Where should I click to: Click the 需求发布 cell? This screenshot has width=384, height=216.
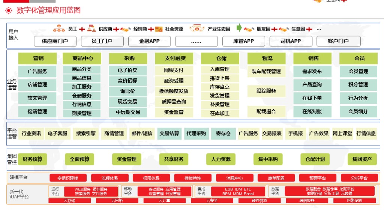click(312, 71)
